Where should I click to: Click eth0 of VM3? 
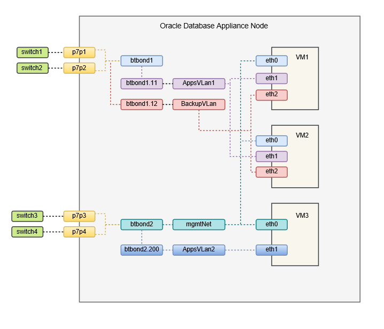(x=272, y=224)
